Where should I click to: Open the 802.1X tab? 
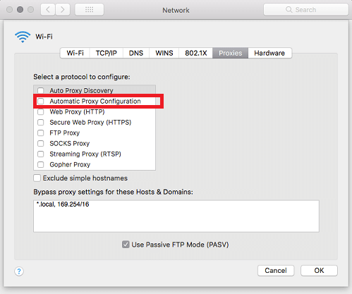196,53
